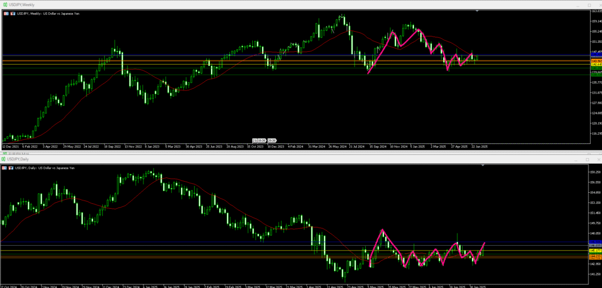
Task: Click '26 May 2024' date on Weekly time axis
Action: point(339,147)
